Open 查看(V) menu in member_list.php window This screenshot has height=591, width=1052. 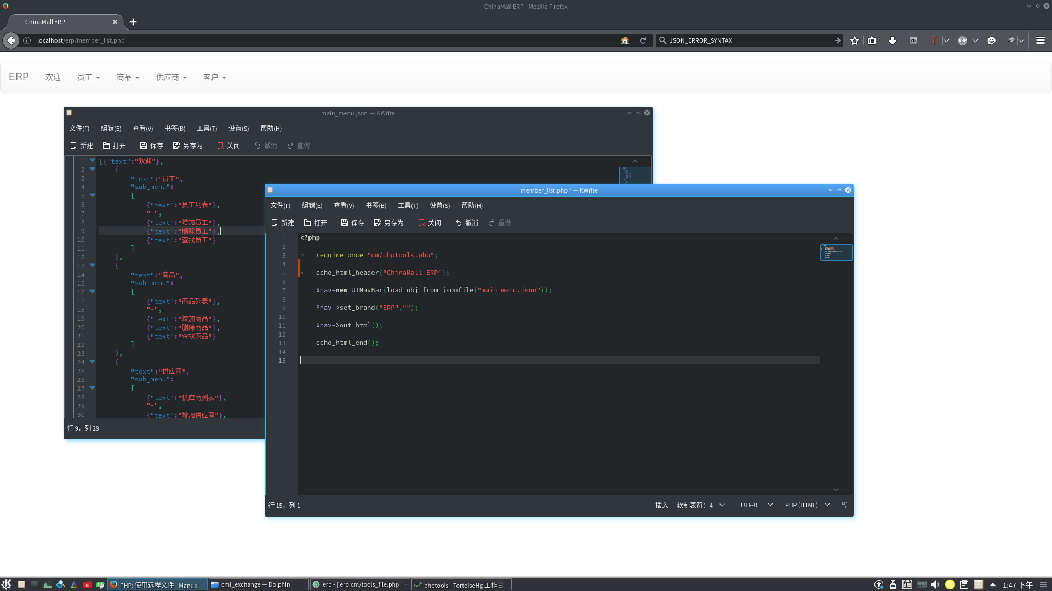pos(344,205)
